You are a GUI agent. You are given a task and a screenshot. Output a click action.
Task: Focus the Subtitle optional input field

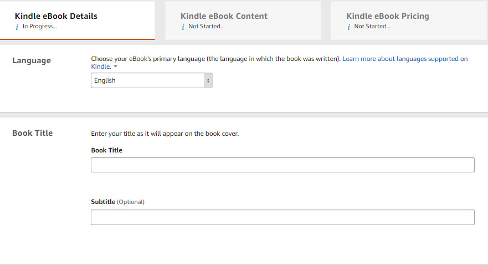point(282,217)
